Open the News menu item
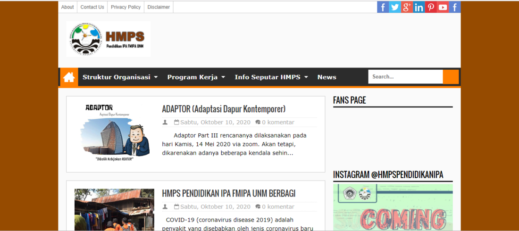The width and height of the screenshot is (519, 231). pyautogui.click(x=326, y=77)
